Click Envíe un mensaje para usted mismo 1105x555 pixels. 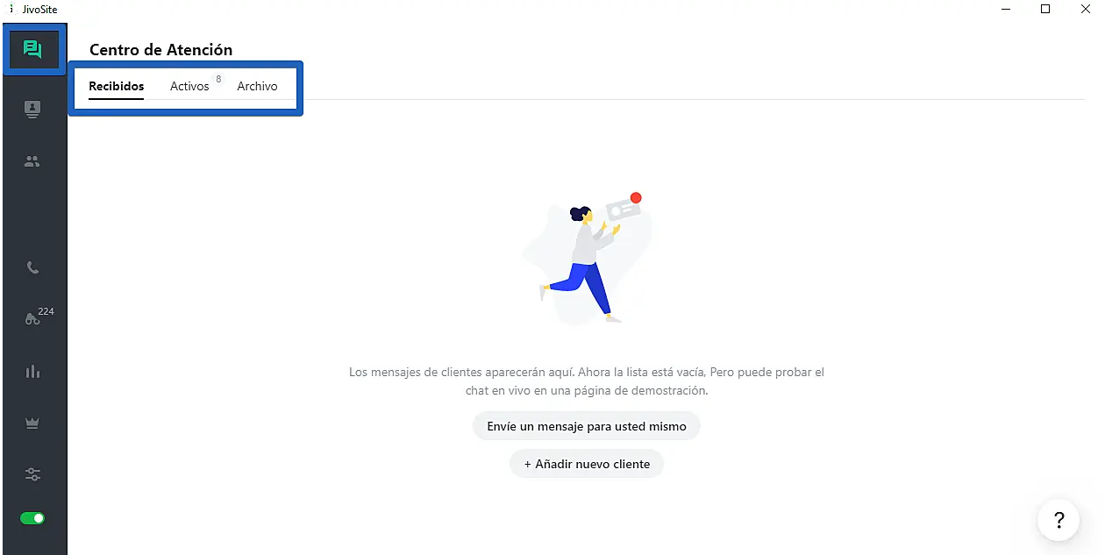click(x=587, y=427)
